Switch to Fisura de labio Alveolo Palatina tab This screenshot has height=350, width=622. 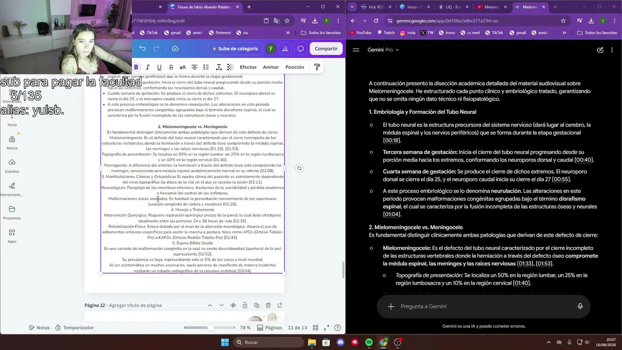pos(204,7)
